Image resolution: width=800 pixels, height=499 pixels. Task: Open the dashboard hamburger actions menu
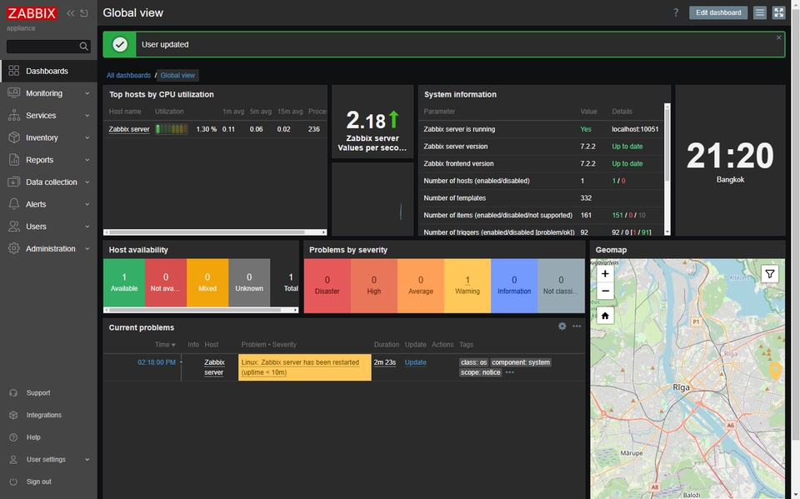click(x=759, y=12)
